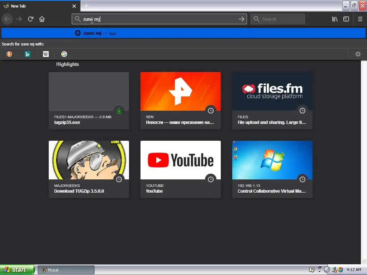
Task: Click the taskbar clock showing 4:12 AM
Action: 354,270
